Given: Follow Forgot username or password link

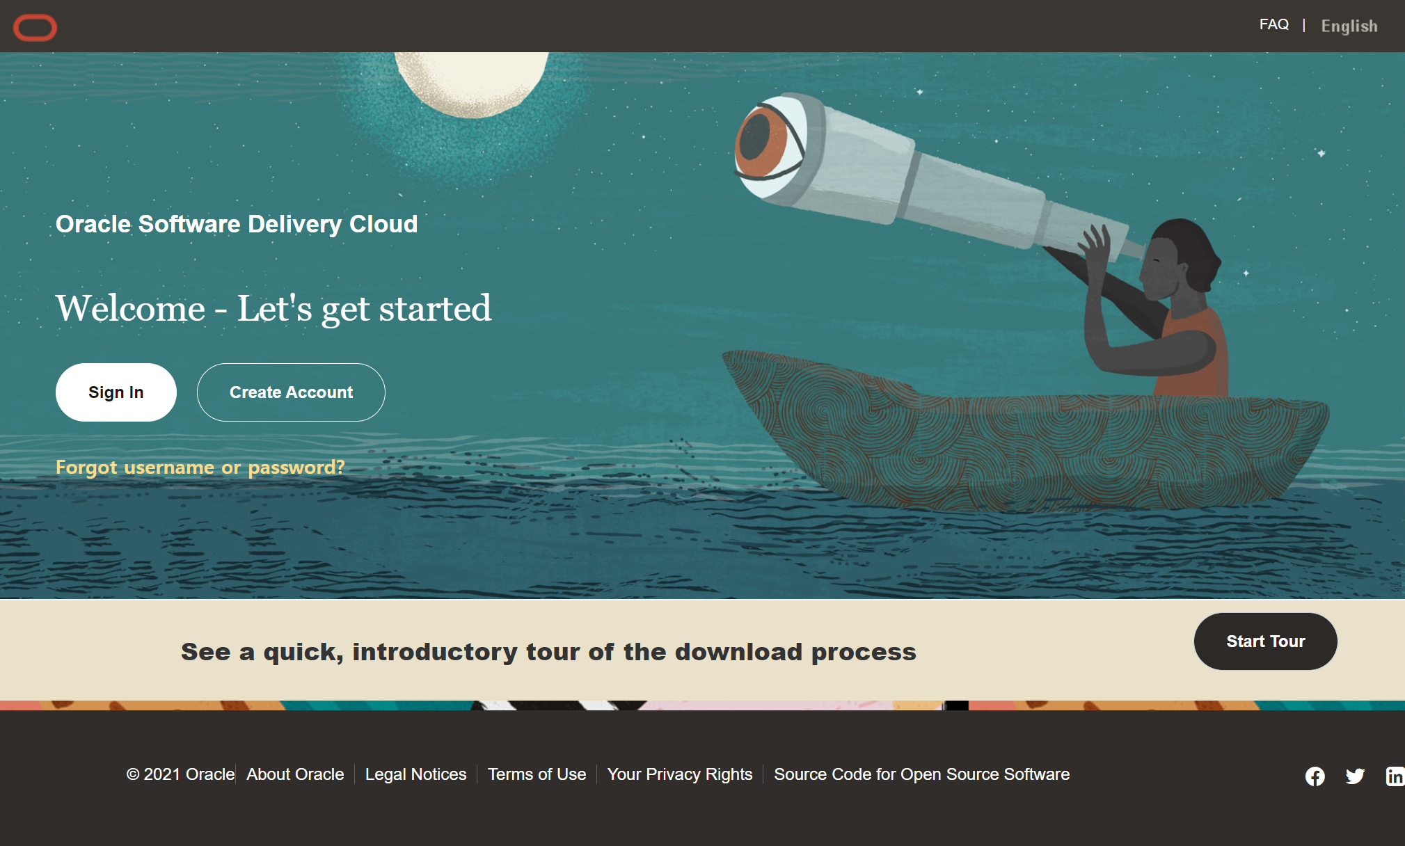Looking at the screenshot, I should click(x=200, y=468).
